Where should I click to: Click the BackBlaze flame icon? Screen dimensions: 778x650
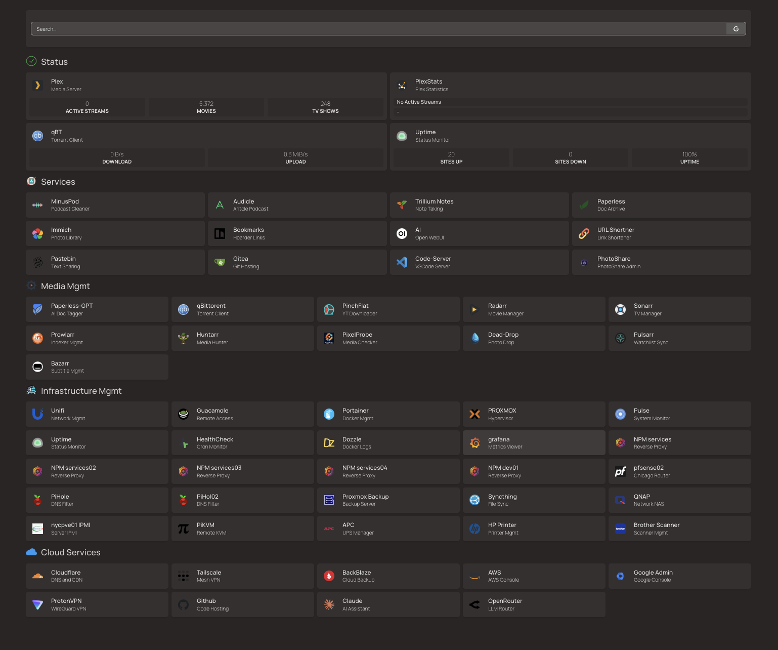pos(329,576)
